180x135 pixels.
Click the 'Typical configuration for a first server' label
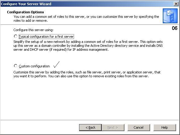pyautogui.click(x=46, y=37)
